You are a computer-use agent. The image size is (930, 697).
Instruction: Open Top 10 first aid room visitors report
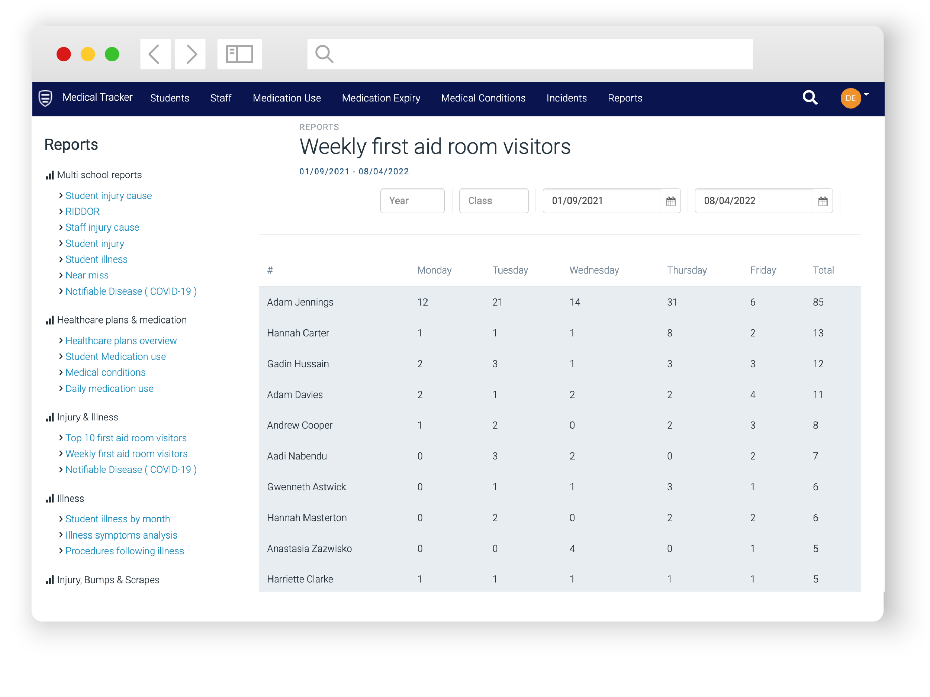[x=126, y=438]
